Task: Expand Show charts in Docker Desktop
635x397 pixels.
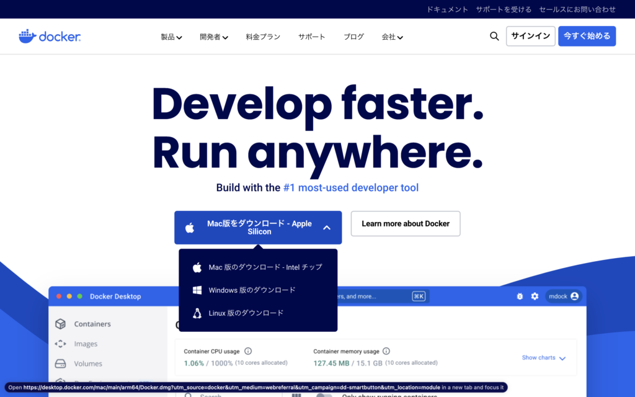Action: pyautogui.click(x=544, y=358)
